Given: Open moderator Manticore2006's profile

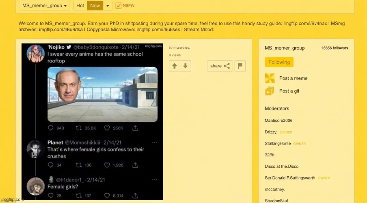Looking at the screenshot, I should coord(278,121).
